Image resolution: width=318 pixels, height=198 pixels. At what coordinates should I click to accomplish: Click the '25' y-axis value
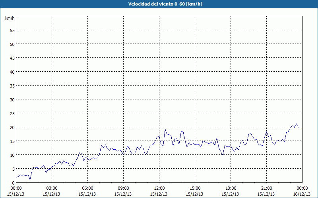point(12,113)
